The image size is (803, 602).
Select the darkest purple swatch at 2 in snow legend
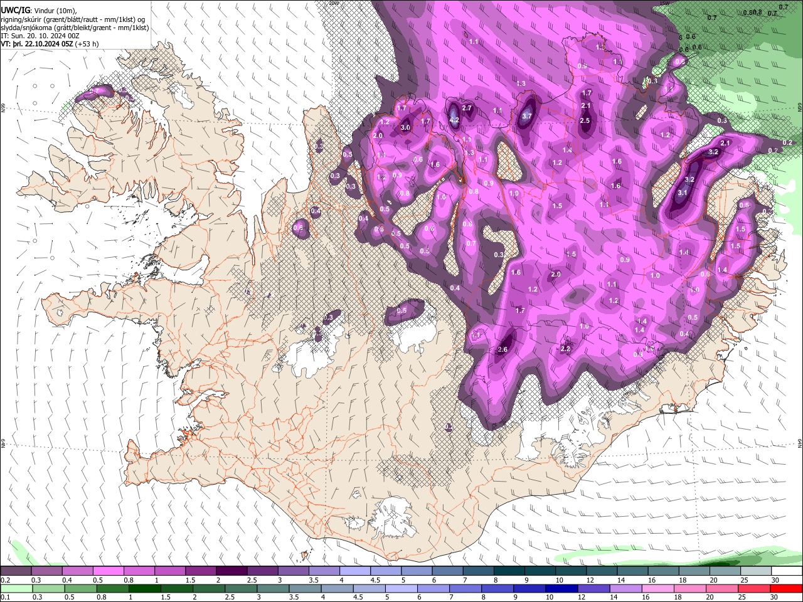[231, 571]
